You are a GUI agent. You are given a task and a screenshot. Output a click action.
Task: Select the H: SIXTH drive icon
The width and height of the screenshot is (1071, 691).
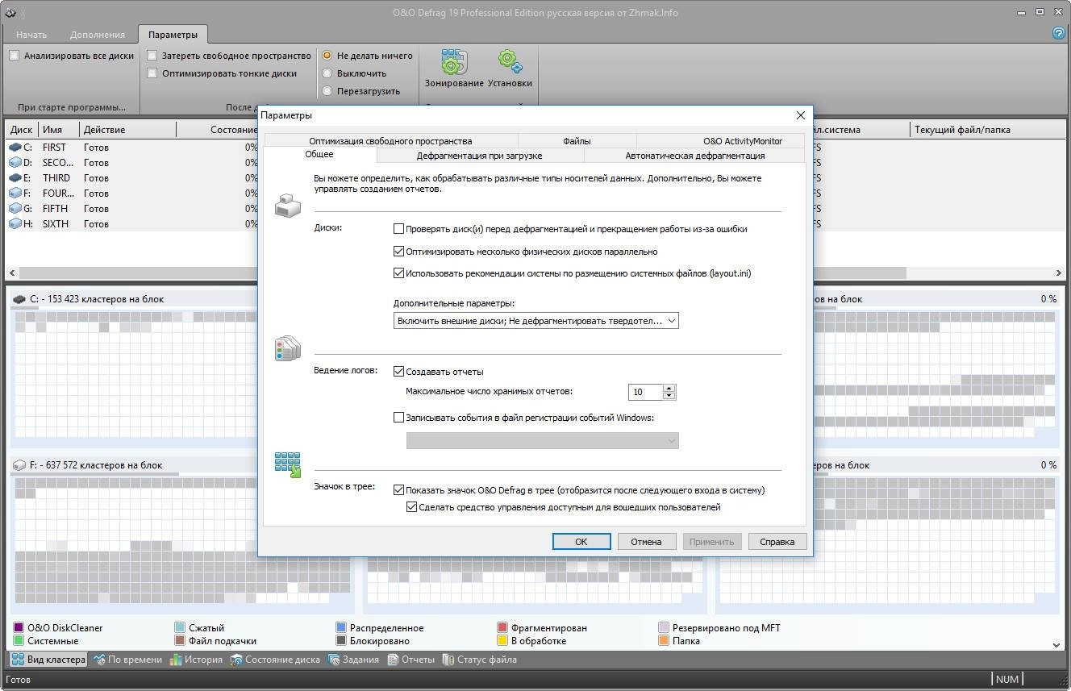click(x=15, y=224)
